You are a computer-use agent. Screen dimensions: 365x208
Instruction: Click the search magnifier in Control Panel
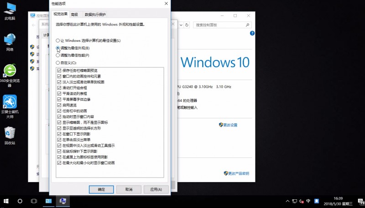pyautogui.click(x=247, y=25)
